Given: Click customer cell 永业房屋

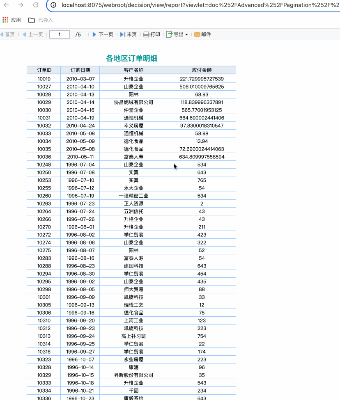Looking at the screenshot, I should [x=133, y=359].
